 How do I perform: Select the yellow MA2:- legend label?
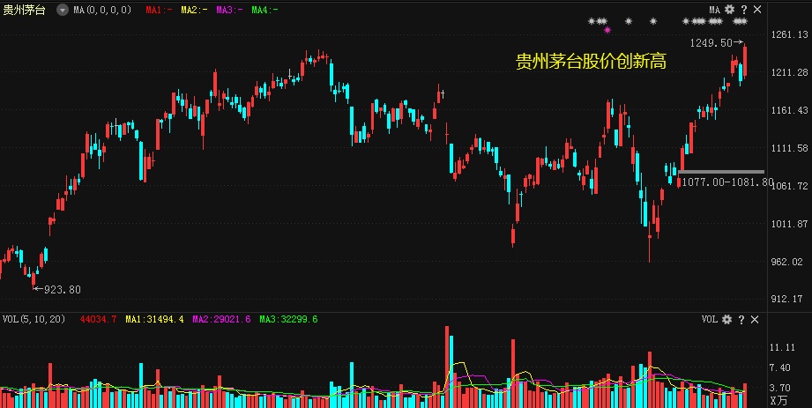point(194,10)
